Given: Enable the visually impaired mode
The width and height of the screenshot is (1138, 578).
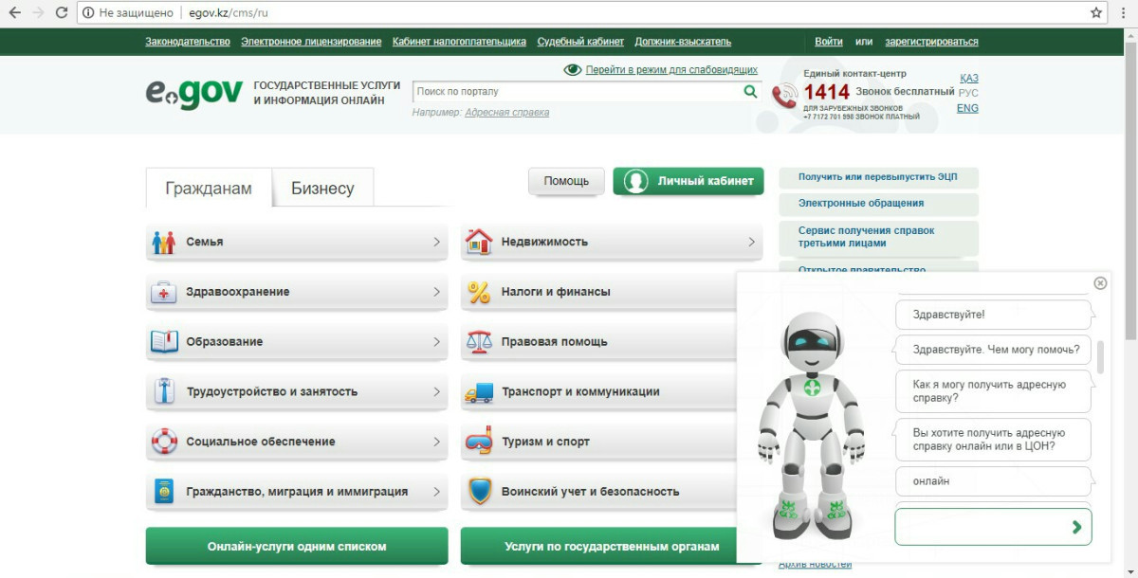Looking at the screenshot, I should [670, 70].
